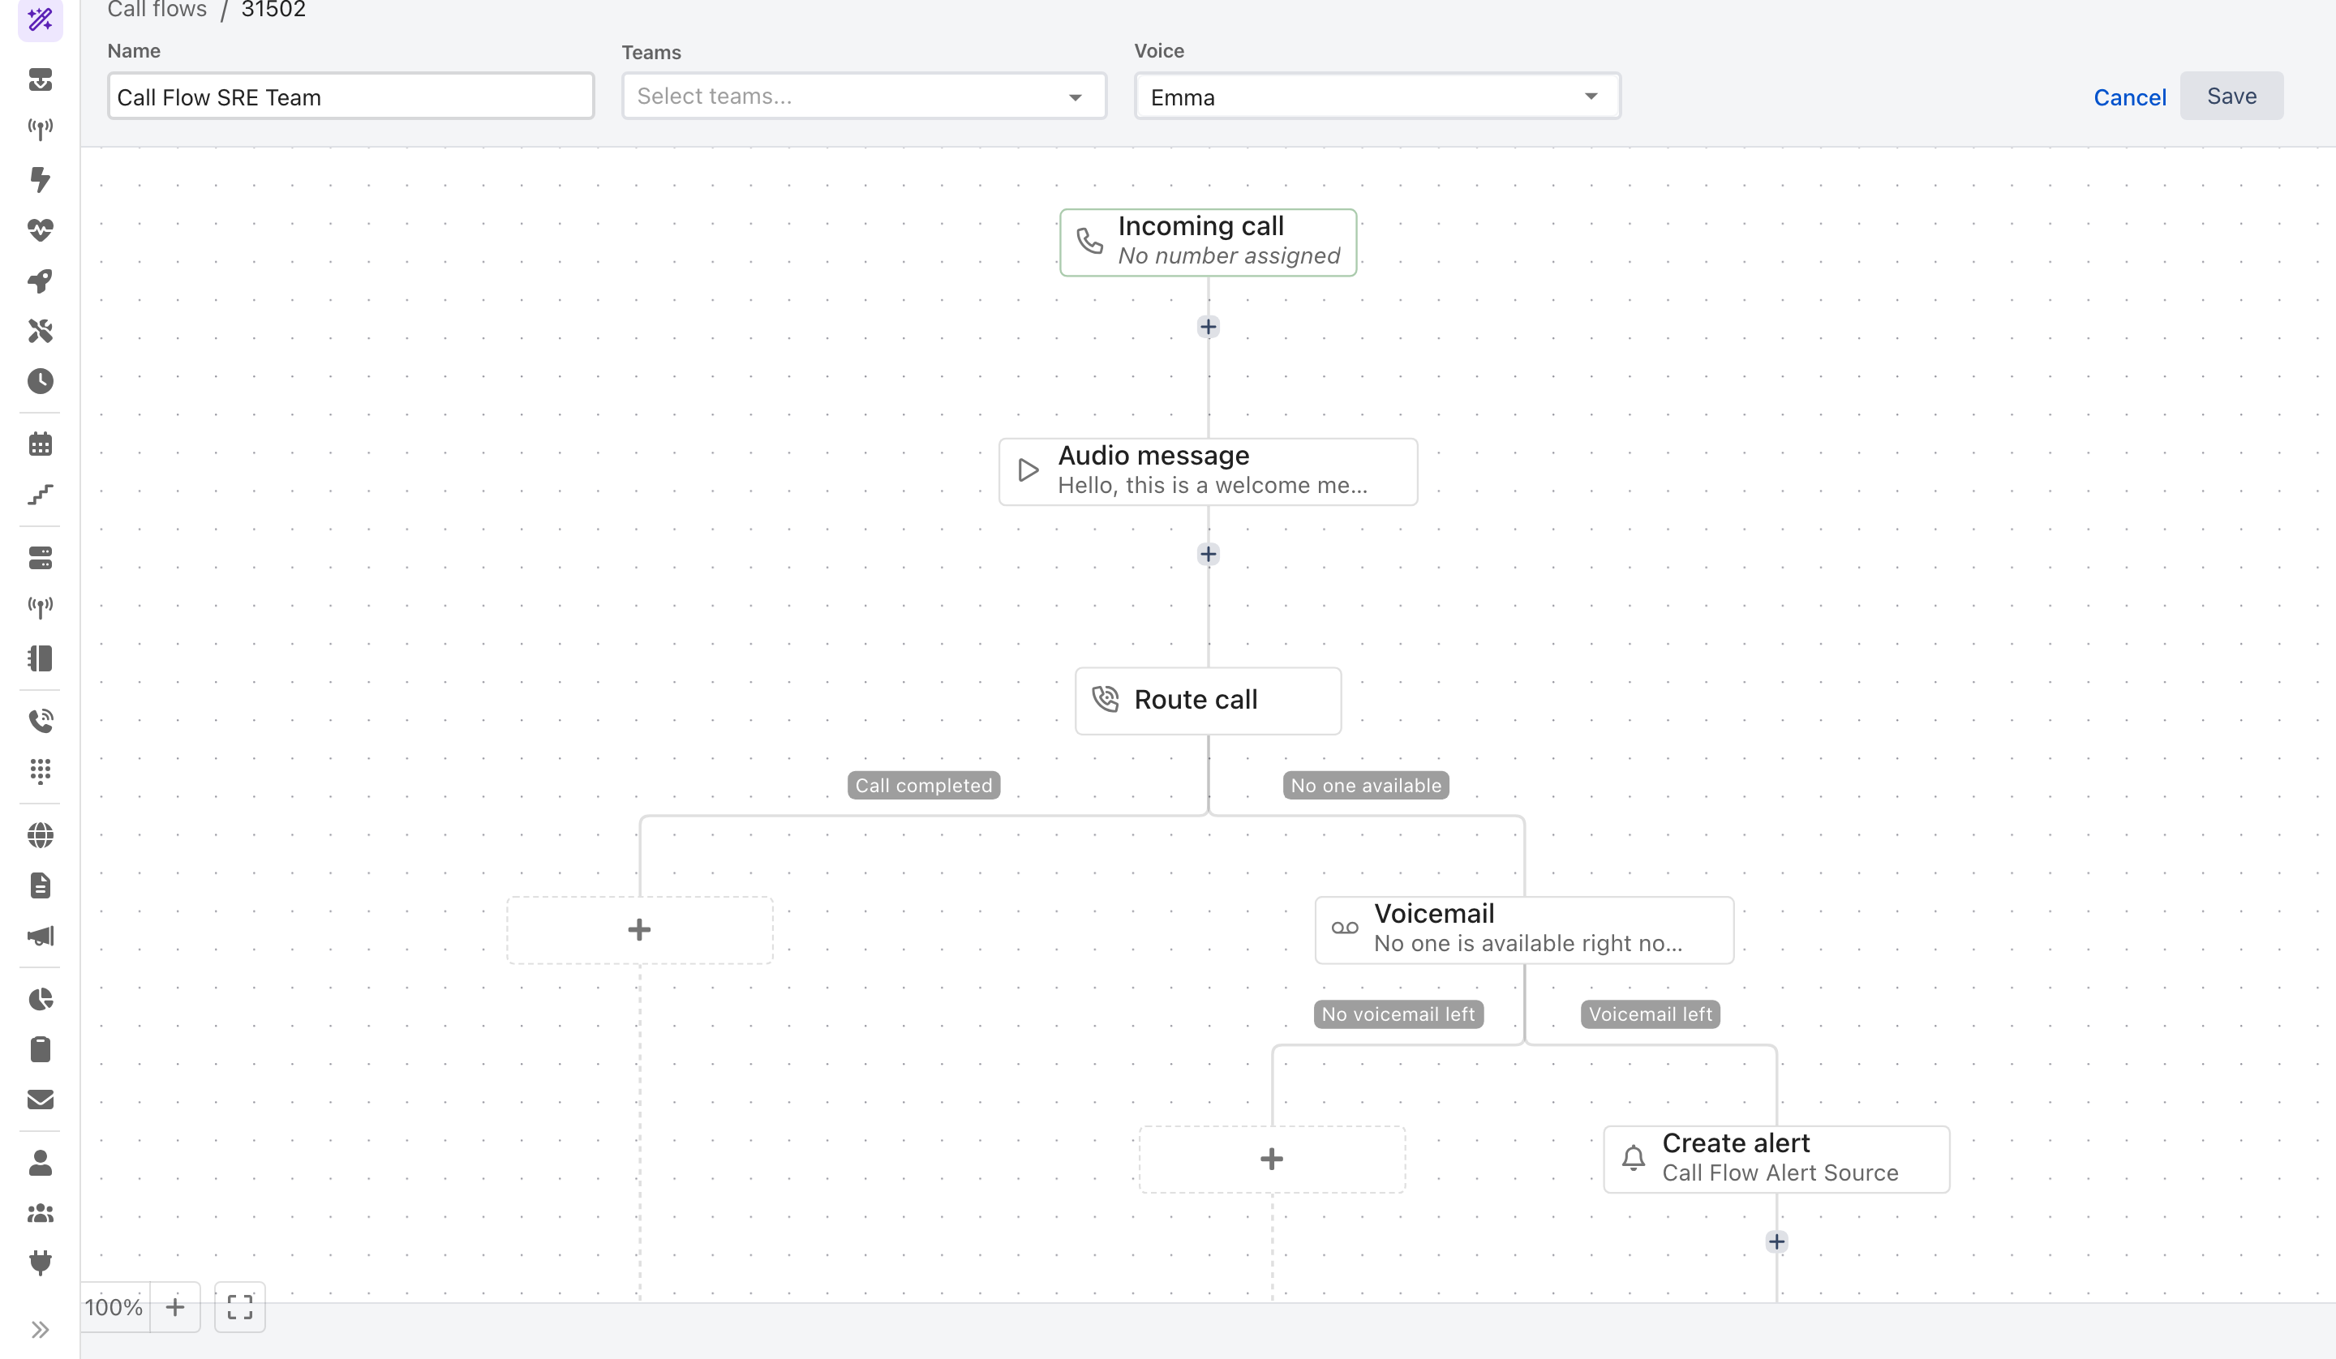Click the lightning bolt sidebar icon

(x=40, y=179)
